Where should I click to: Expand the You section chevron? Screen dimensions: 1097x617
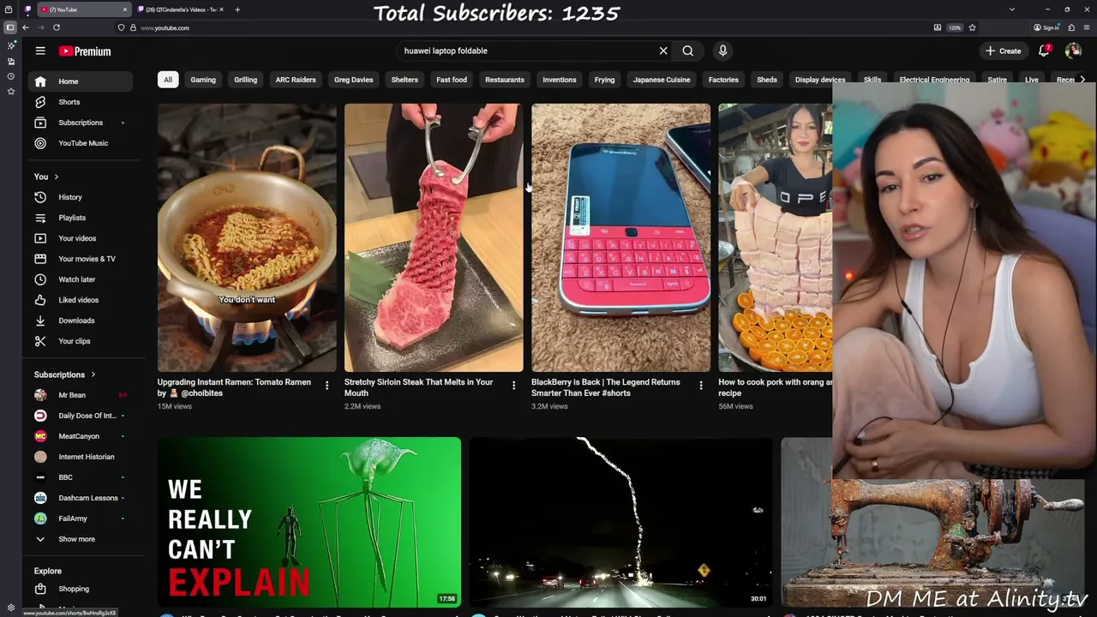click(57, 177)
